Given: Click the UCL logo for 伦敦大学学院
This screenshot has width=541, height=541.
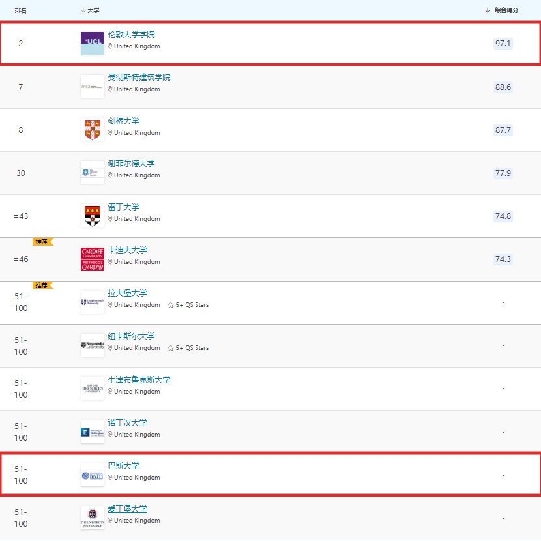Looking at the screenshot, I should point(92,44).
